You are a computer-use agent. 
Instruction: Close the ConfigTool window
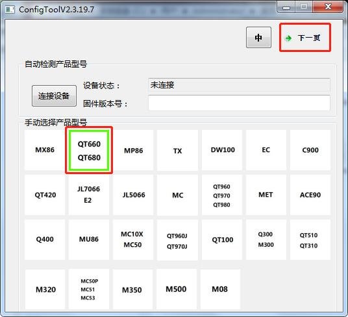pos(328,6)
